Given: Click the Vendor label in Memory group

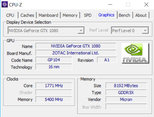Looking at the screenshot, I should pyautogui.click(x=94, y=99).
